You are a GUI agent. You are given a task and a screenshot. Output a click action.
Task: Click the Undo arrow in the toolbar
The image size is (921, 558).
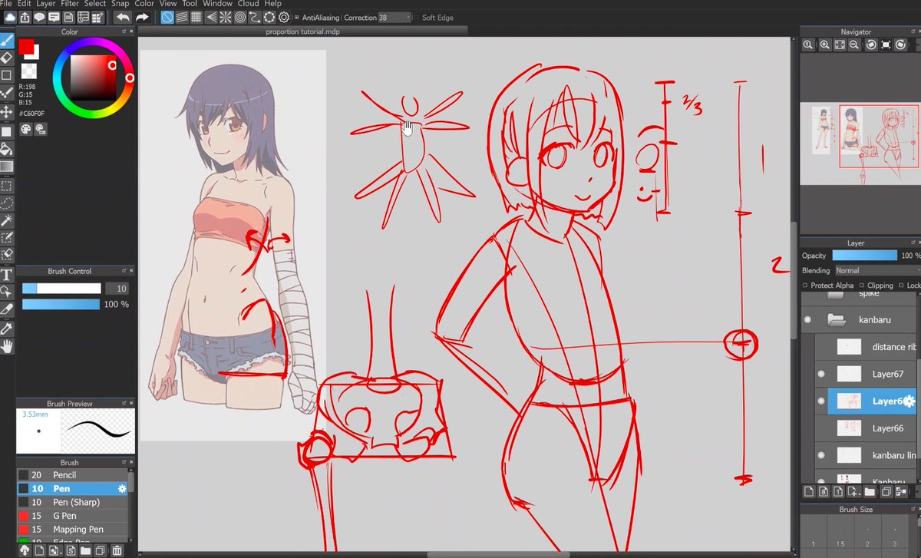123,17
